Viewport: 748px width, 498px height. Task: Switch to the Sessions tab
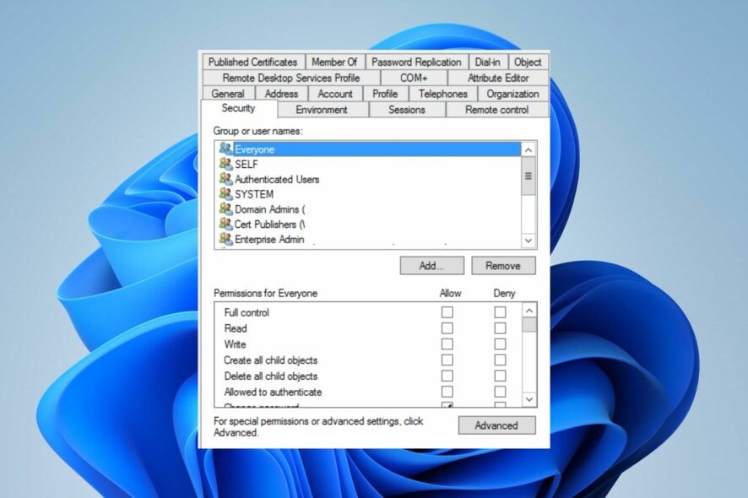click(x=407, y=110)
